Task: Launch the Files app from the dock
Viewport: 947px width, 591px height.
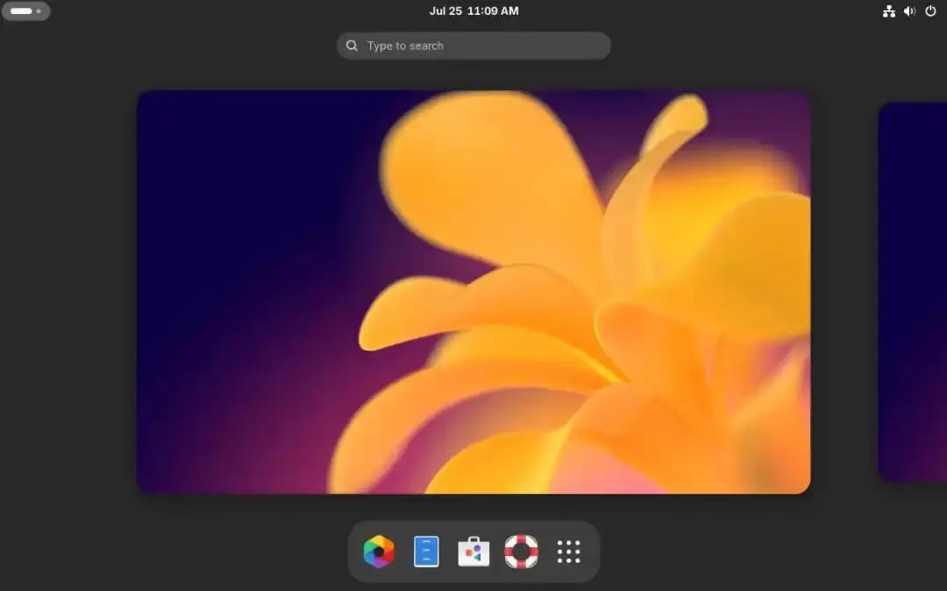Action: click(426, 552)
